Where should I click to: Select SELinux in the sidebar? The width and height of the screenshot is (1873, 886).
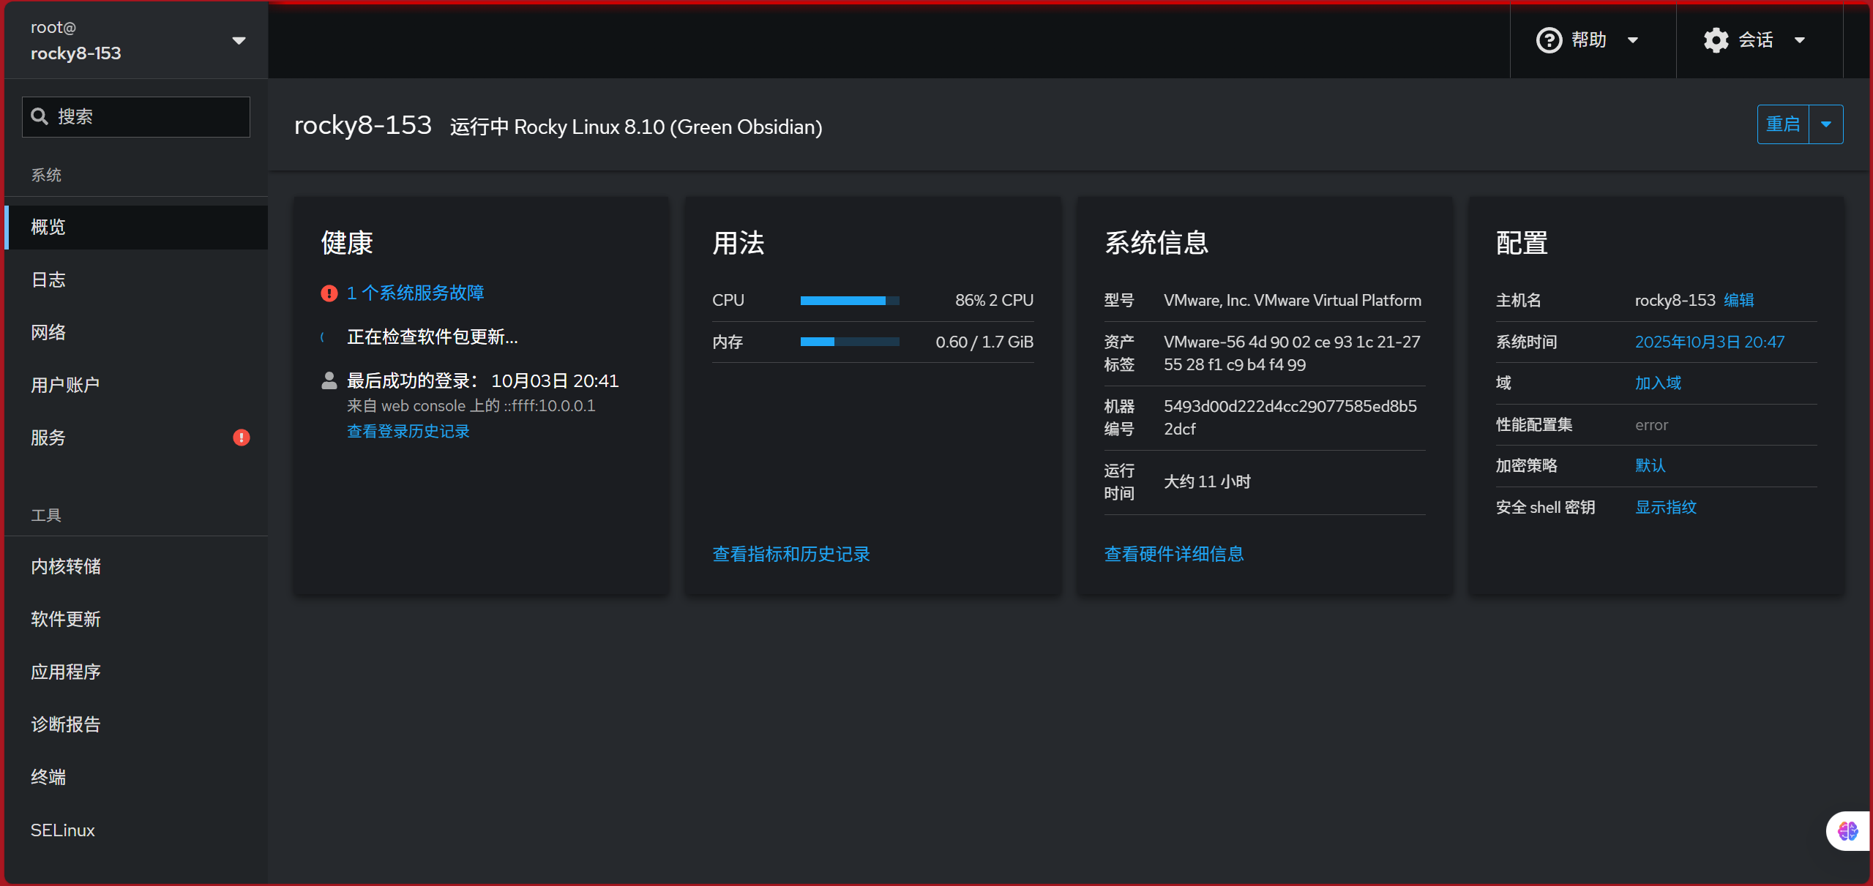click(x=63, y=830)
